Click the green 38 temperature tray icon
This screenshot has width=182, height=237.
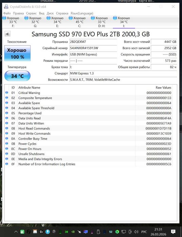[67, 232]
